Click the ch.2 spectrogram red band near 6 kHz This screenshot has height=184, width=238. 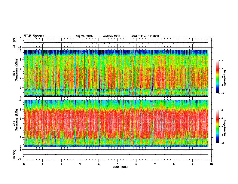click(116, 119)
